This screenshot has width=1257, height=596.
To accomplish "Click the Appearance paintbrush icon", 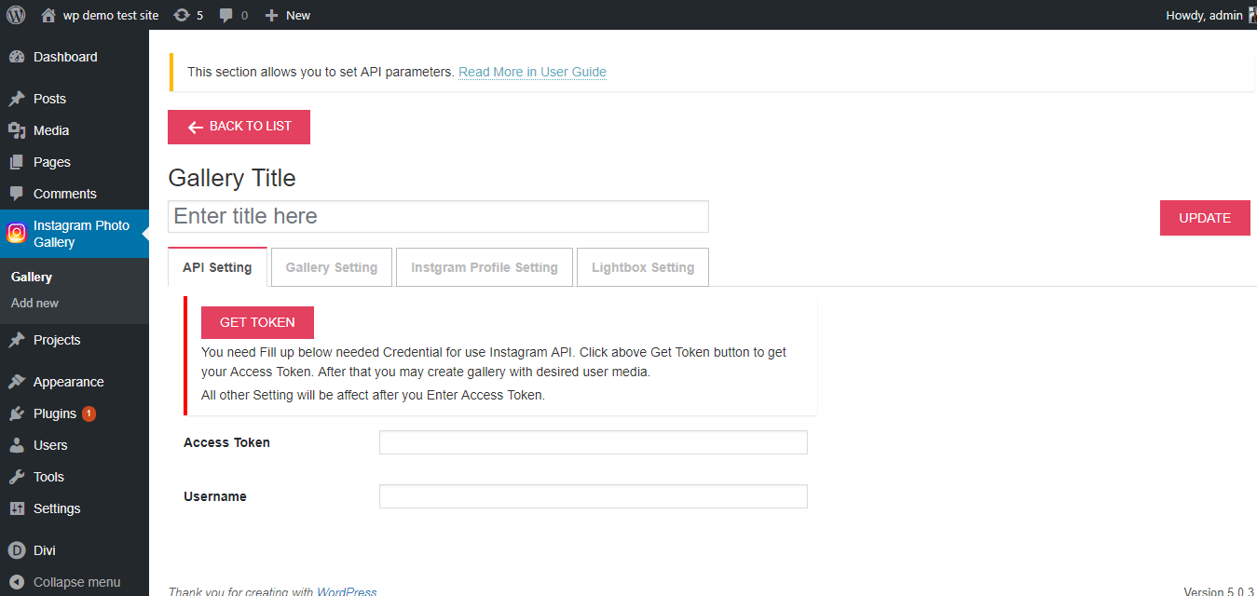I will (x=17, y=382).
